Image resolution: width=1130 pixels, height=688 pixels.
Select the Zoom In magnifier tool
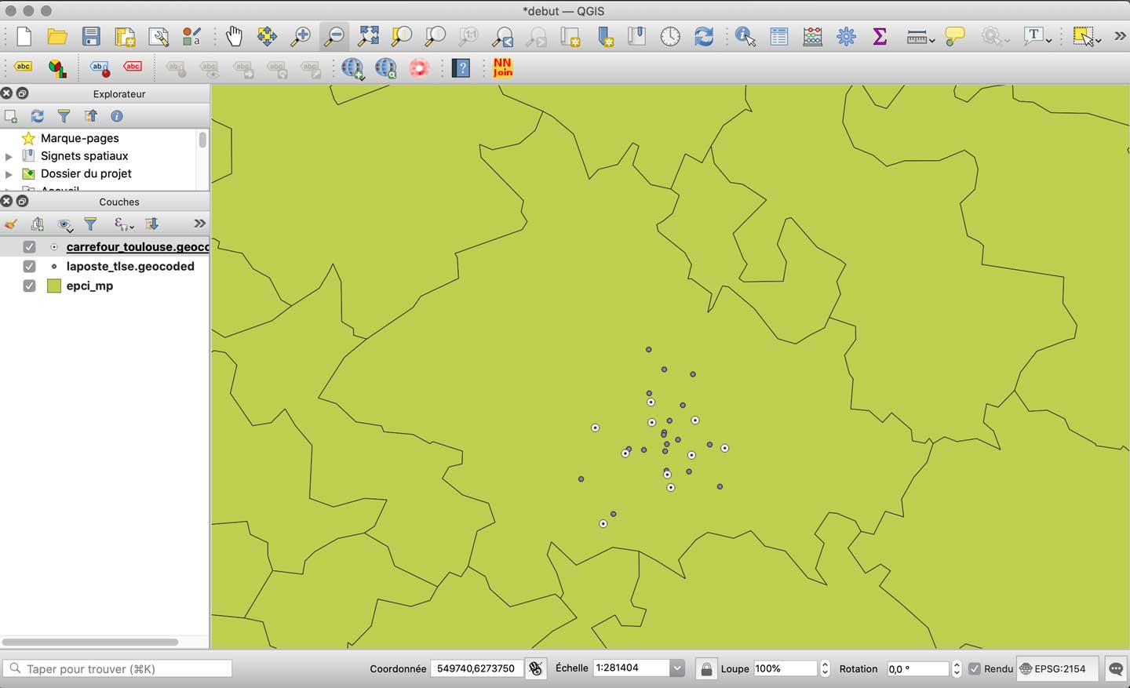(x=301, y=36)
